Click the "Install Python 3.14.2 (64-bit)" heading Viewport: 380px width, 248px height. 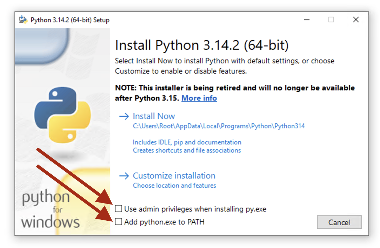[202, 45]
